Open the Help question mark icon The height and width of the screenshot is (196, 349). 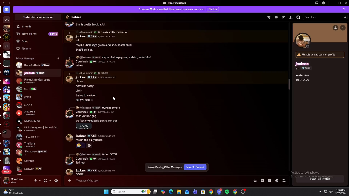click(x=323, y=3)
